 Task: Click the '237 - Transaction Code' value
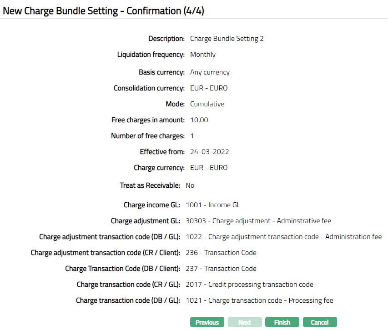tap(221, 269)
